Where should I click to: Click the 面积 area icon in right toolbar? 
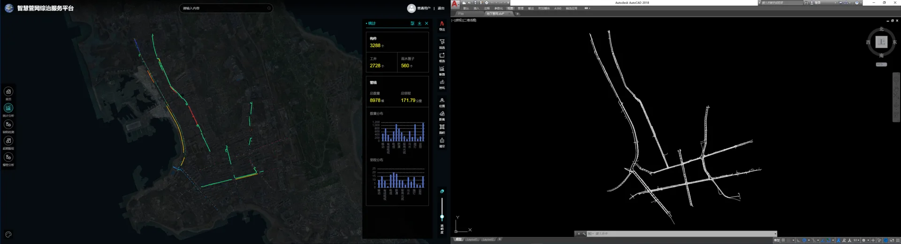(x=442, y=127)
